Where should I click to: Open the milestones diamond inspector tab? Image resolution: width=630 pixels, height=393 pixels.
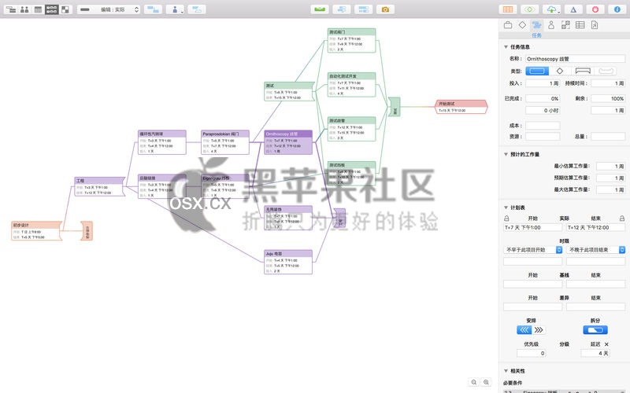522,25
